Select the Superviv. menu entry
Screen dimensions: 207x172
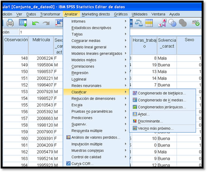point(96,124)
